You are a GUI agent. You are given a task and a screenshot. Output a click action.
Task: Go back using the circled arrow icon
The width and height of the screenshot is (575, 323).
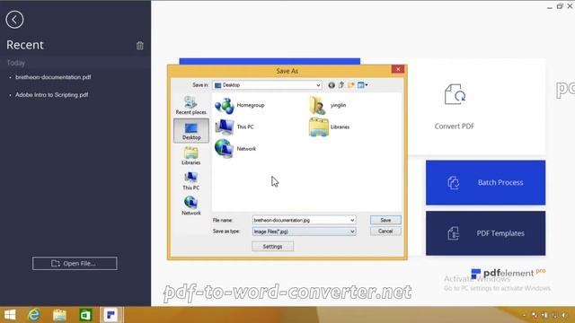point(14,20)
